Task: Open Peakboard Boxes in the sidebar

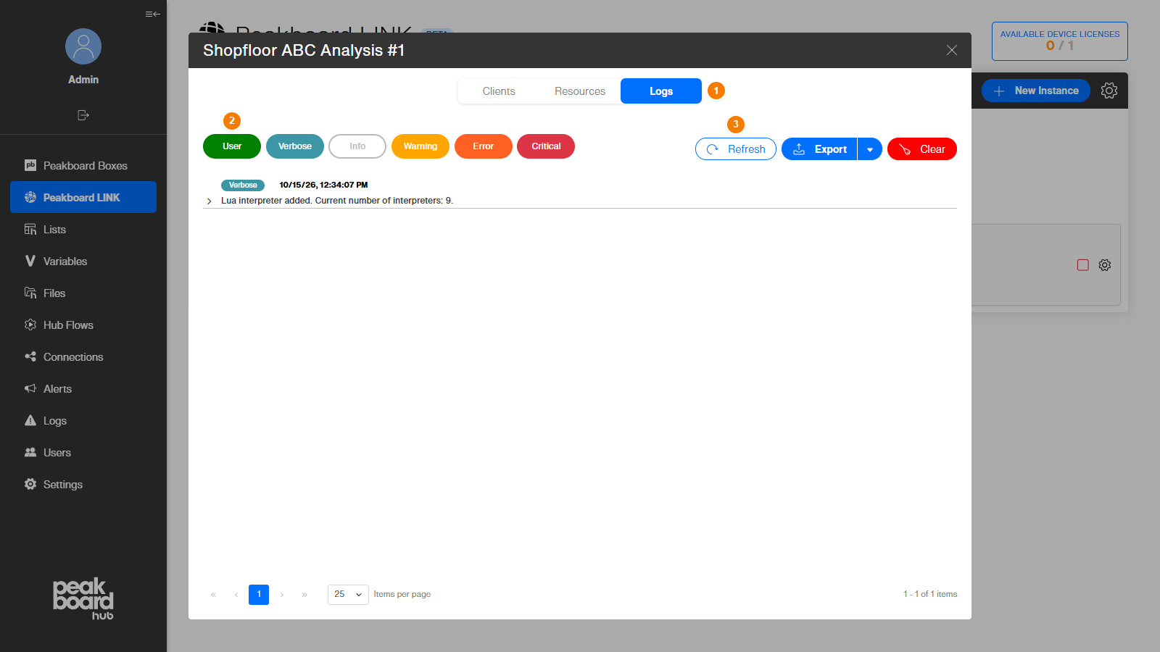Action: (x=83, y=165)
